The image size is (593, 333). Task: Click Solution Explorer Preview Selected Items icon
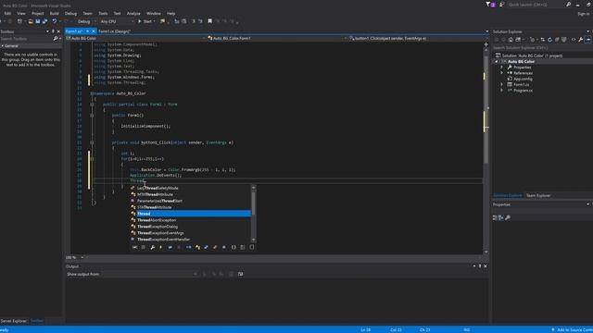[x=587, y=40]
